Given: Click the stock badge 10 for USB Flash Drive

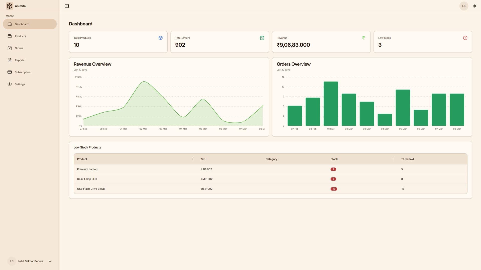Looking at the screenshot, I should point(334,189).
